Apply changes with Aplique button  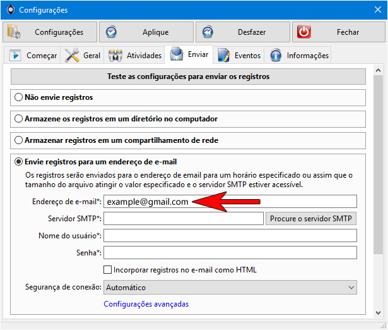coord(146,32)
